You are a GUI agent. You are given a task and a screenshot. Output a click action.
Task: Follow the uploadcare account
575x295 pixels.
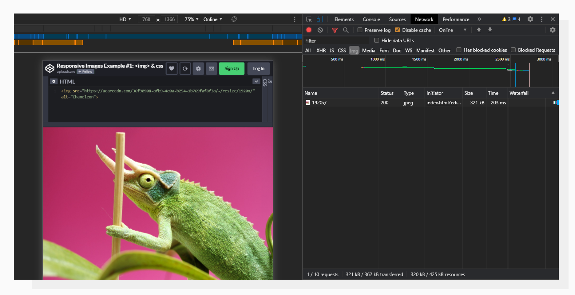point(85,72)
